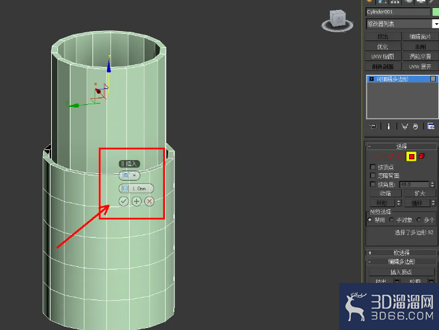The width and height of the screenshot is (439, 330).
Task: Open the green object color swatch
Action: (436, 12)
